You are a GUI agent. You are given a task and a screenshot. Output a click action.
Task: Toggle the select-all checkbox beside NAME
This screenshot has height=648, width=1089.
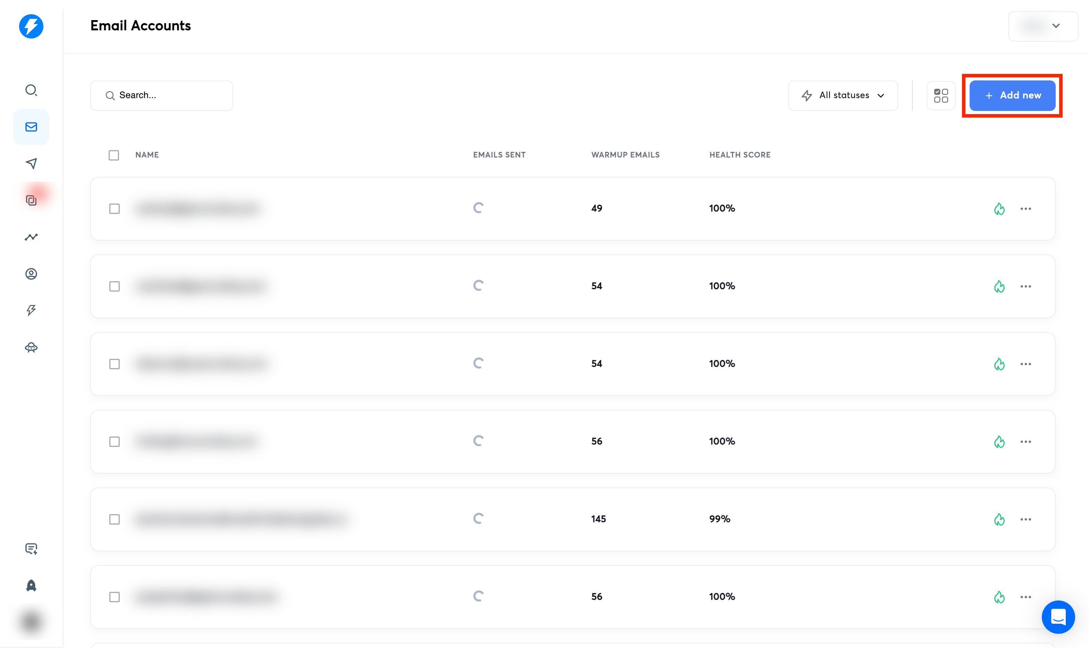[113, 155]
